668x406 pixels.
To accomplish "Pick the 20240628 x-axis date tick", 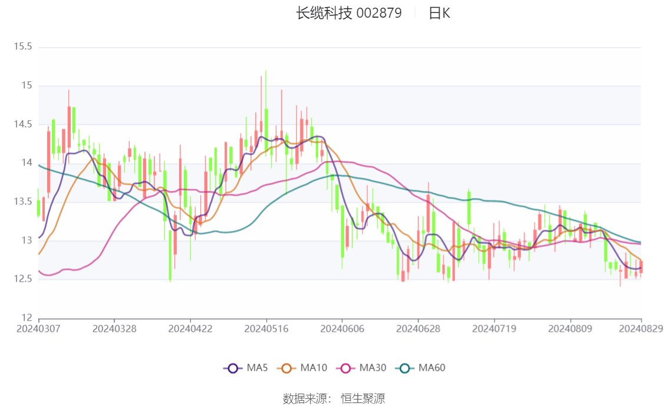I will [418, 328].
